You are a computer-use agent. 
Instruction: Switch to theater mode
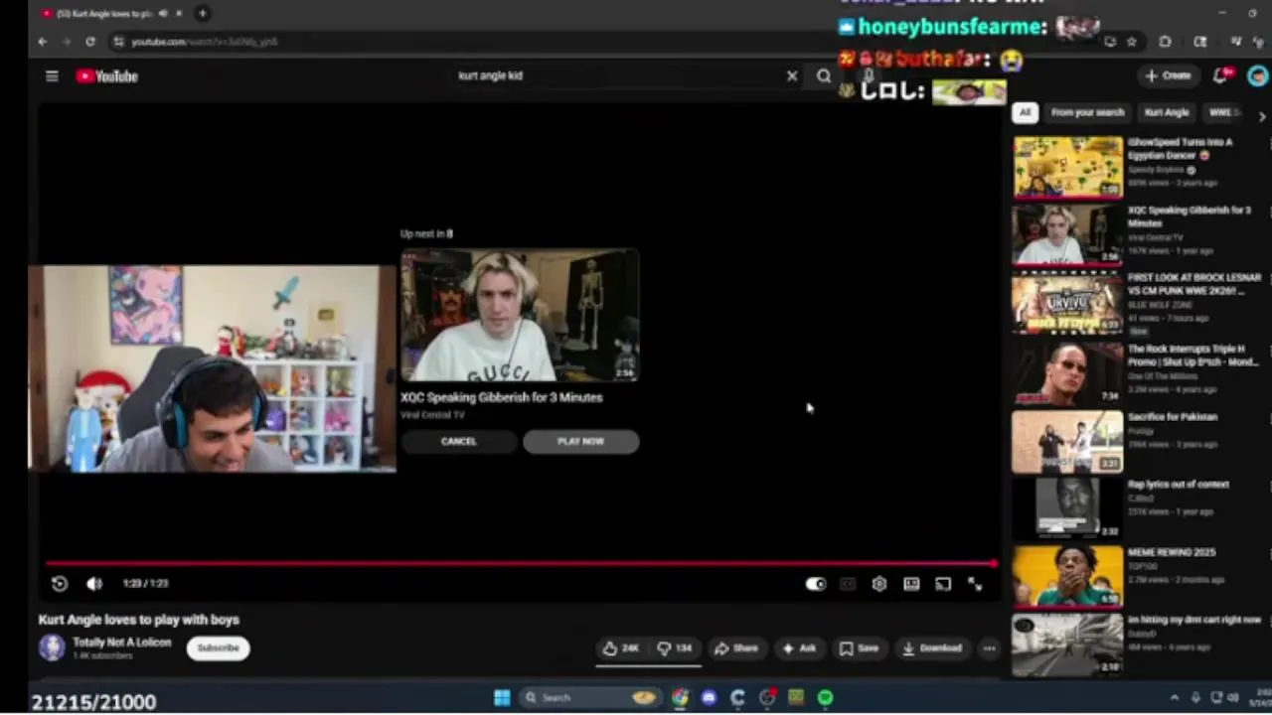911,584
